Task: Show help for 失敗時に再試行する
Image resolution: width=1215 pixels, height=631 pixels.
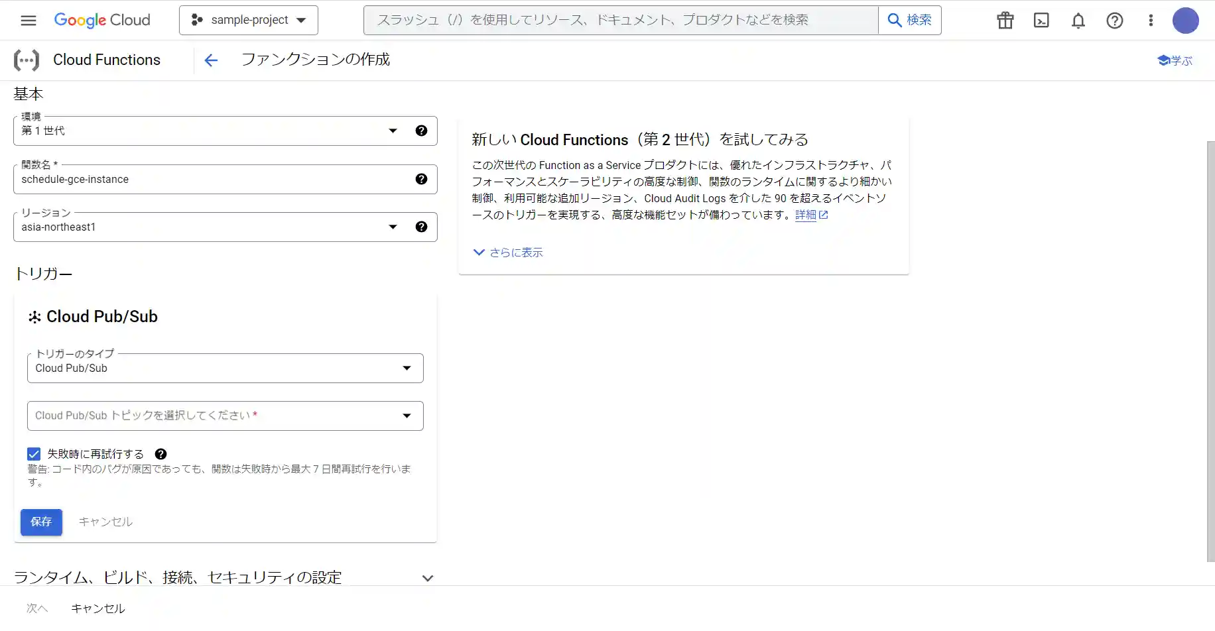Action: (160, 454)
